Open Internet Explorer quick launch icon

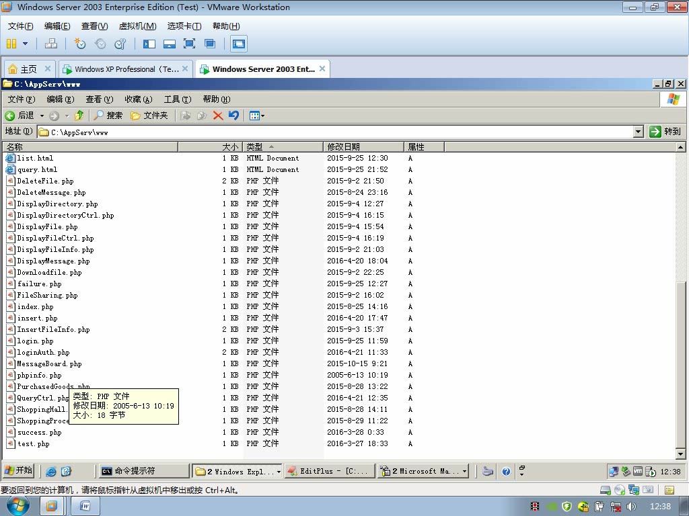tap(51, 471)
